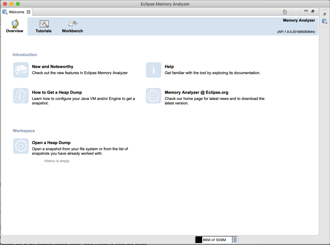Open the Overview globe icon

point(15,24)
